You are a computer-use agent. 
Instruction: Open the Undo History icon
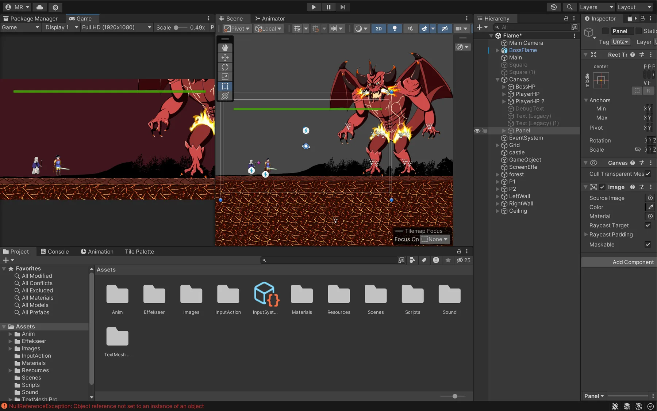click(x=554, y=7)
